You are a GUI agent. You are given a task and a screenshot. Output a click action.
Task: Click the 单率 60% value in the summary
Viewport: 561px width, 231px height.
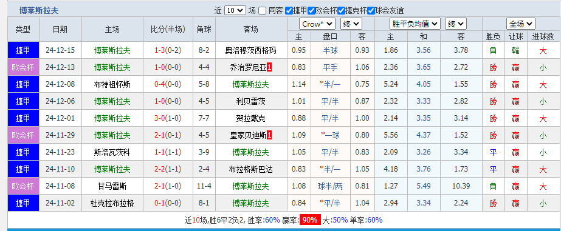(374, 220)
